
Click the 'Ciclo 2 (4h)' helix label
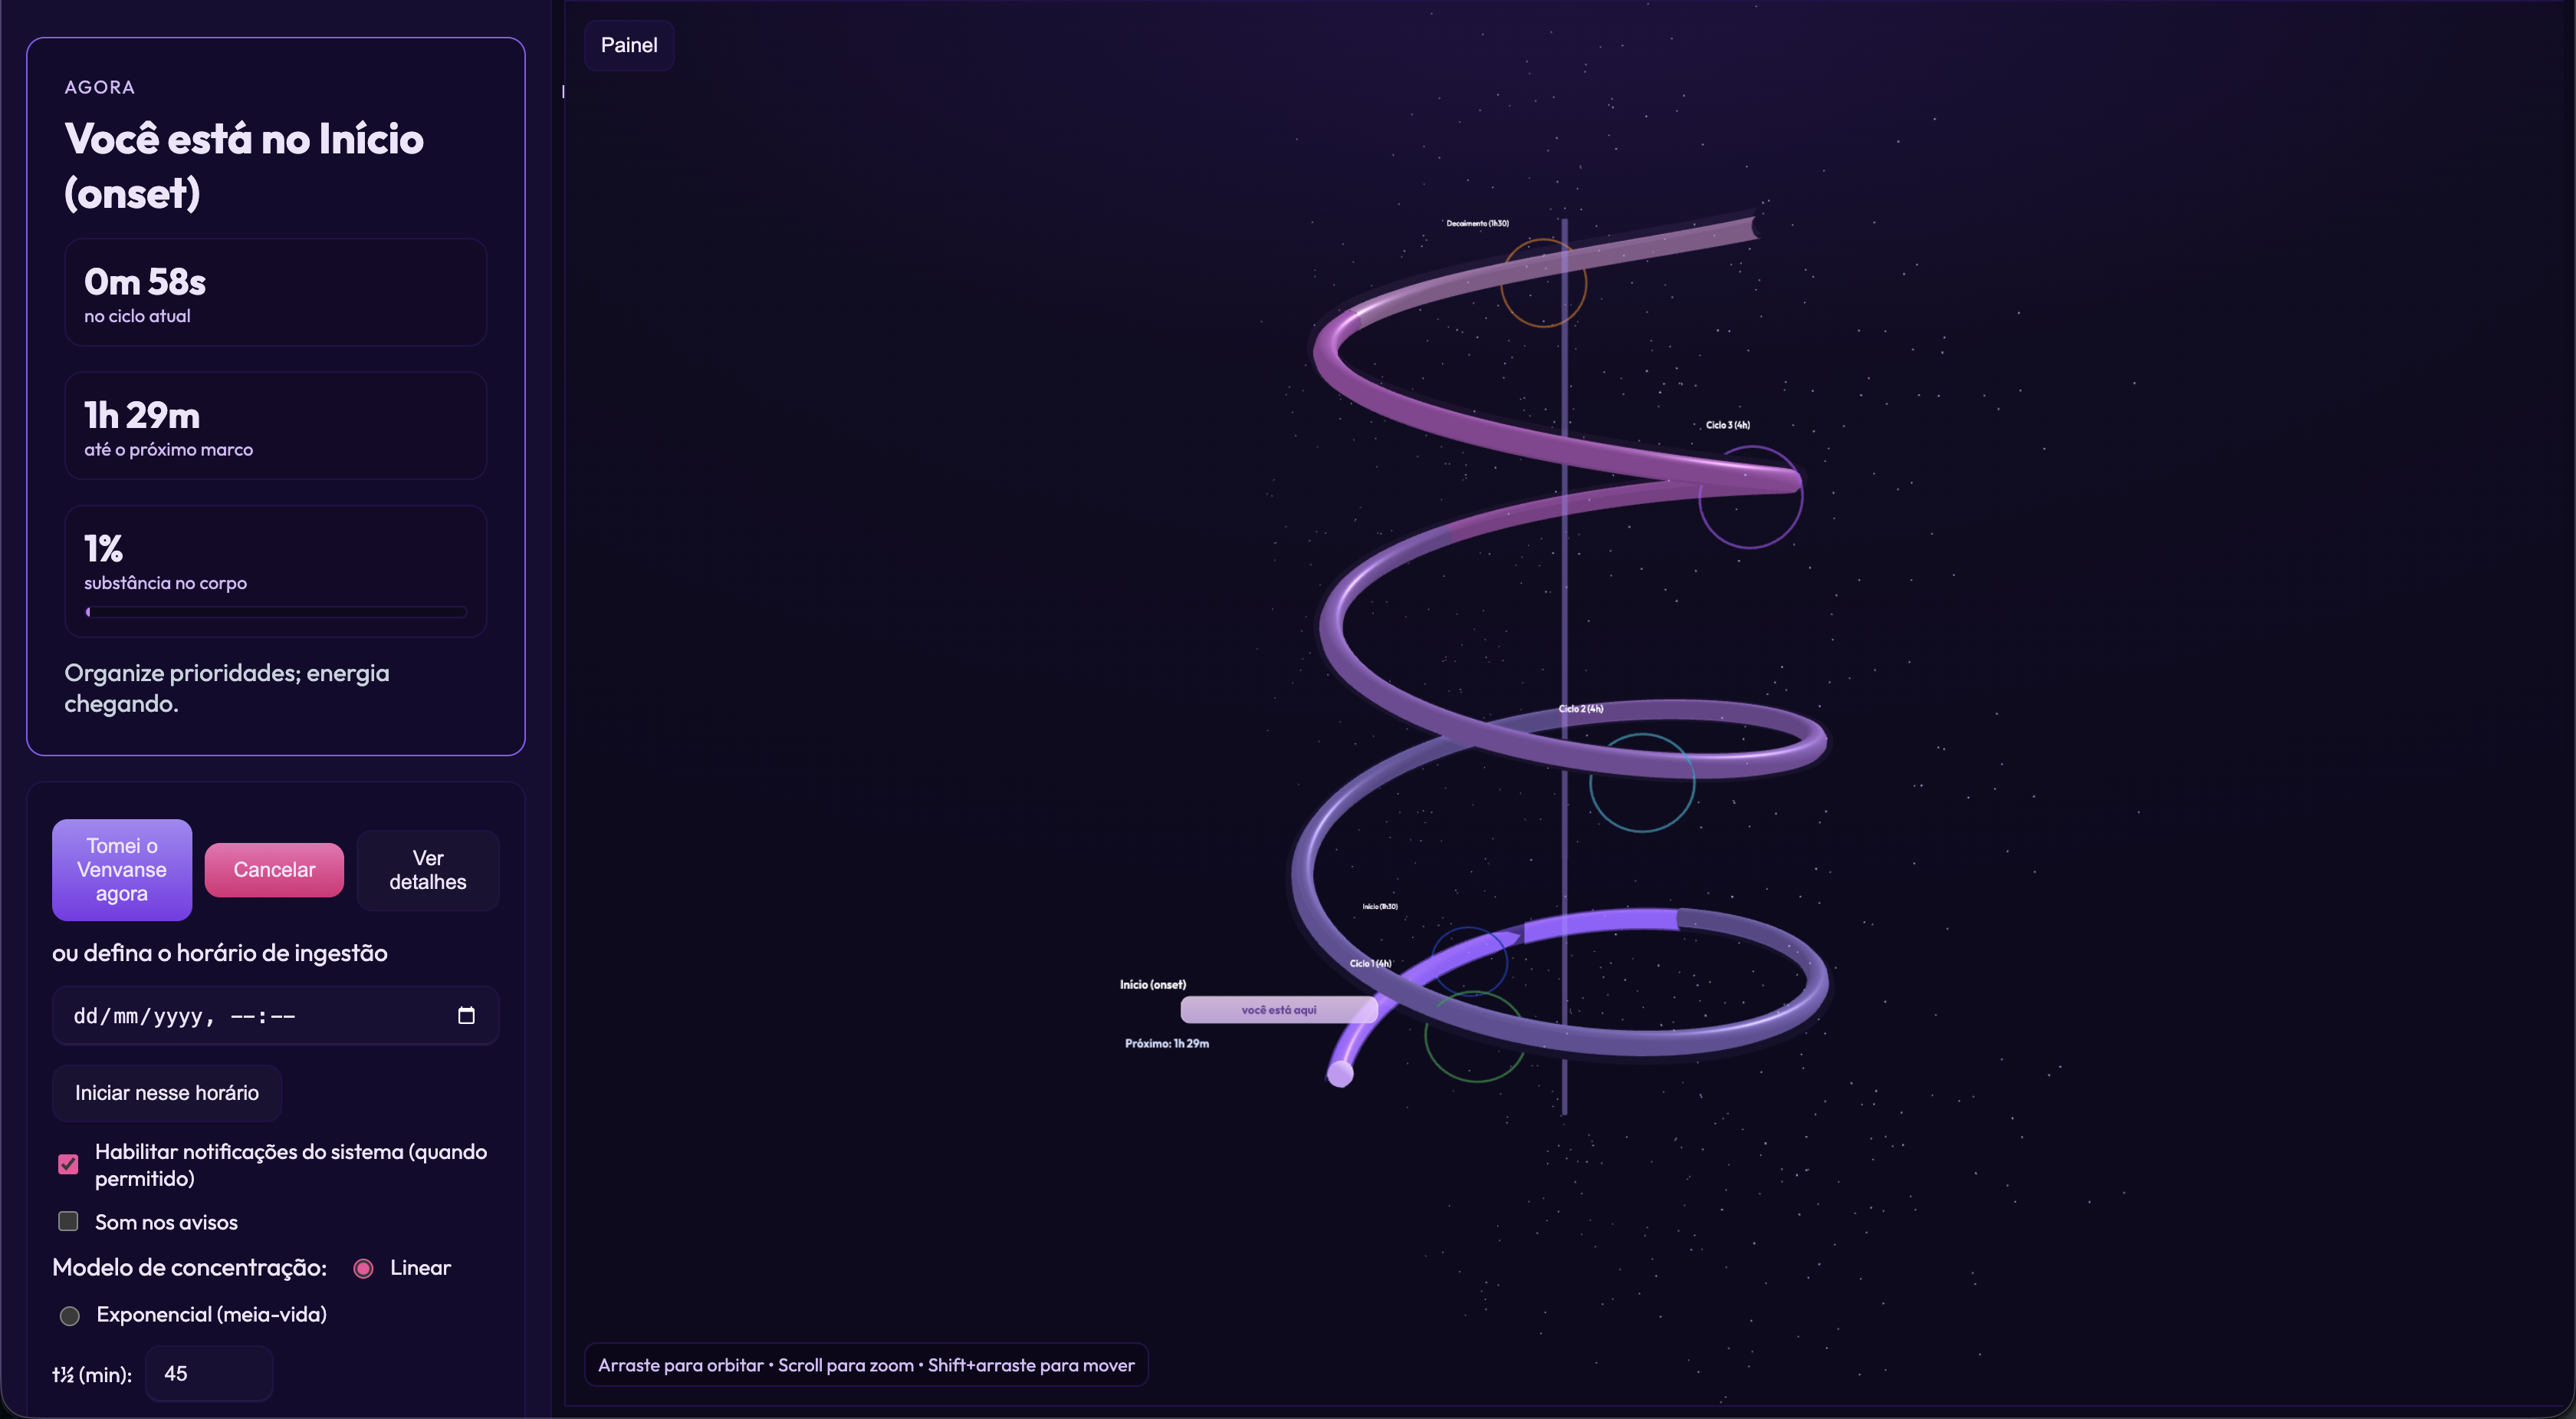1581,709
